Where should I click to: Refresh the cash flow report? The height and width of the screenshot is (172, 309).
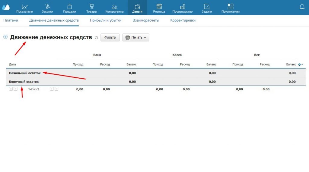tap(96, 38)
